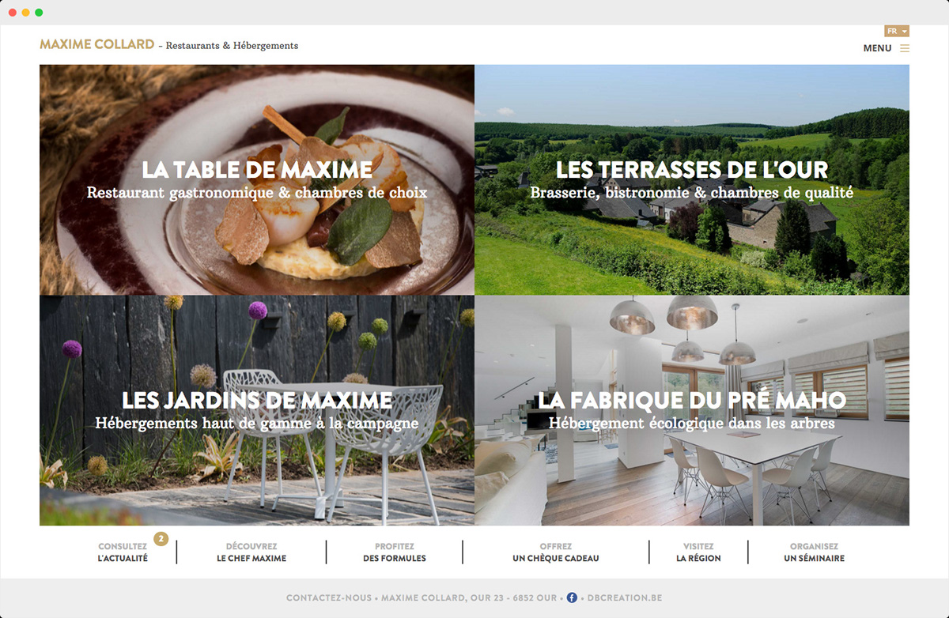
Task: Go to Offrez un chèque cadeau
Action: [556, 552]
